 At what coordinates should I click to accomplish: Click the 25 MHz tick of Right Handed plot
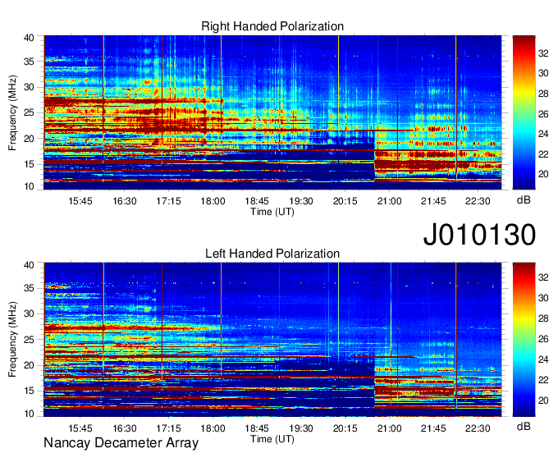pos(29,112)
